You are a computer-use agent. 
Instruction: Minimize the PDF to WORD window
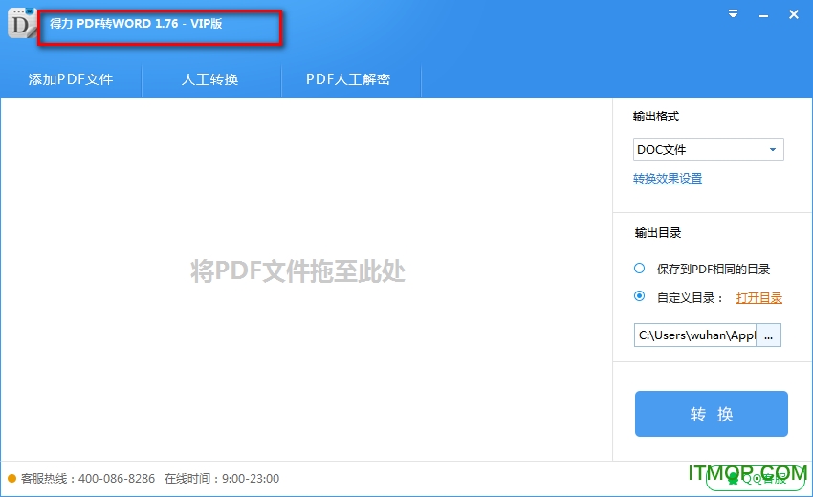[764, 15]
